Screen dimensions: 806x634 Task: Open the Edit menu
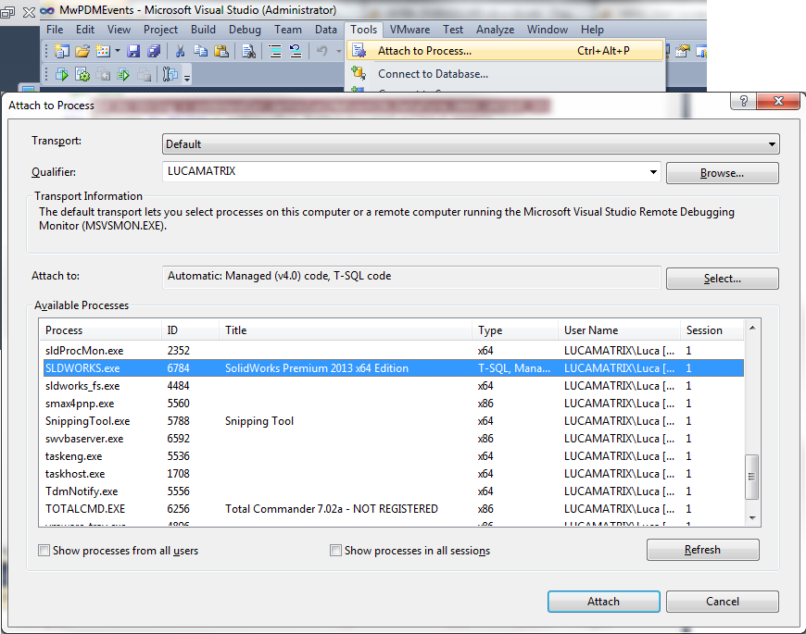[85, 30]
